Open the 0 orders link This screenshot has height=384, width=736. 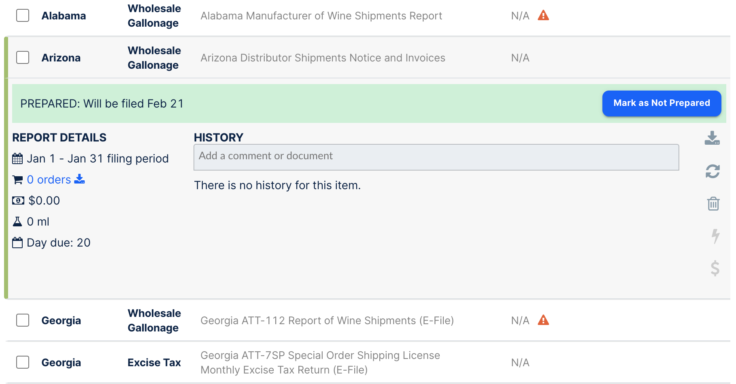pos(49,179)
